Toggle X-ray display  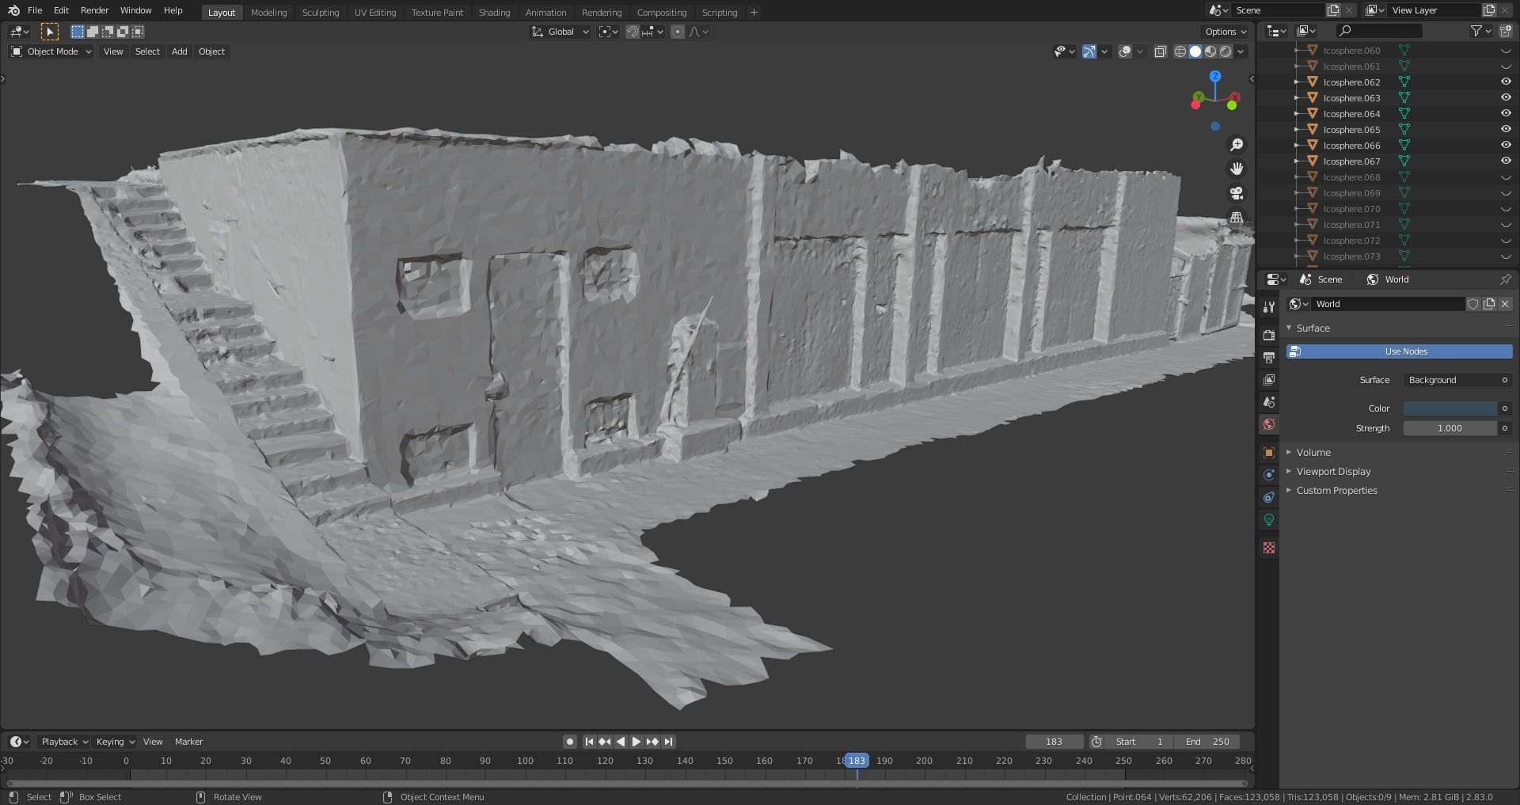1160,51
